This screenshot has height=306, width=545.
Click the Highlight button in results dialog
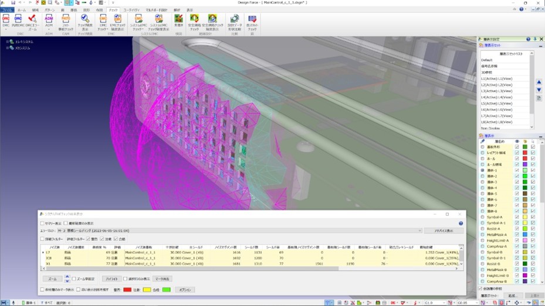(x=111, y=279)
